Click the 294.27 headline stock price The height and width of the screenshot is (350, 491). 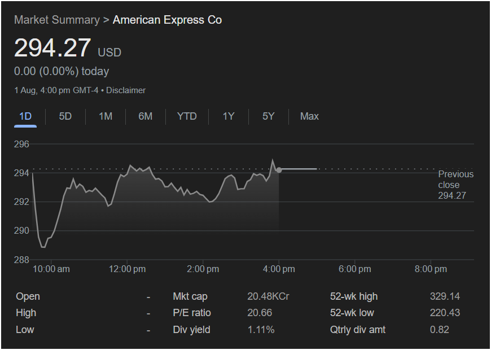point(52,49)
